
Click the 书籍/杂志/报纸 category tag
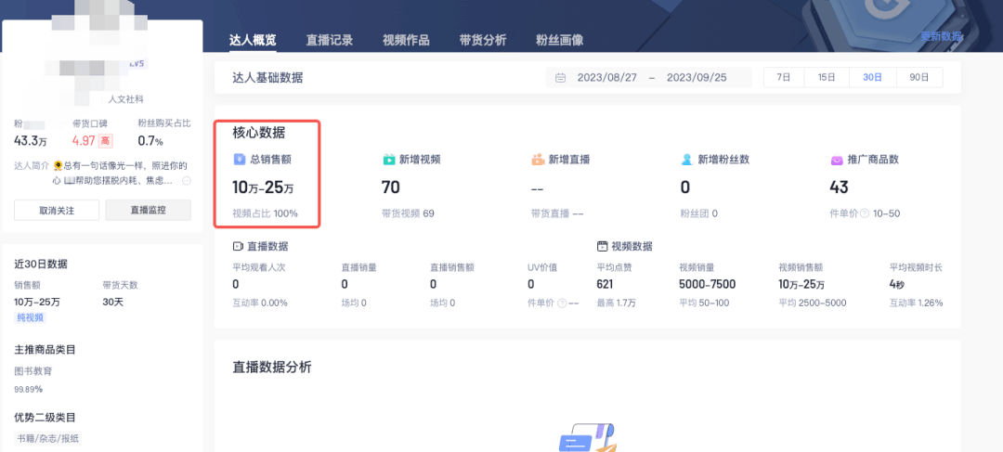click(48, 439)
